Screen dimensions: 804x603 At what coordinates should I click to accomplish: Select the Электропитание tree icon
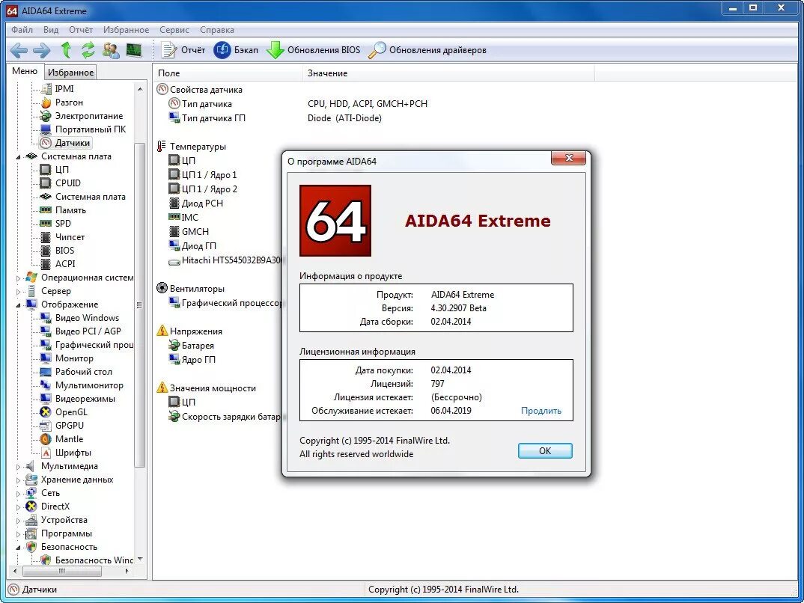[x=46, y=116]
